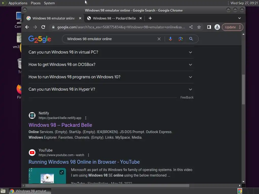Image resolution: width=259 pixels, height=194 pixels.
Task: Submit search with the magnifier icon
Action: point(191,39)
